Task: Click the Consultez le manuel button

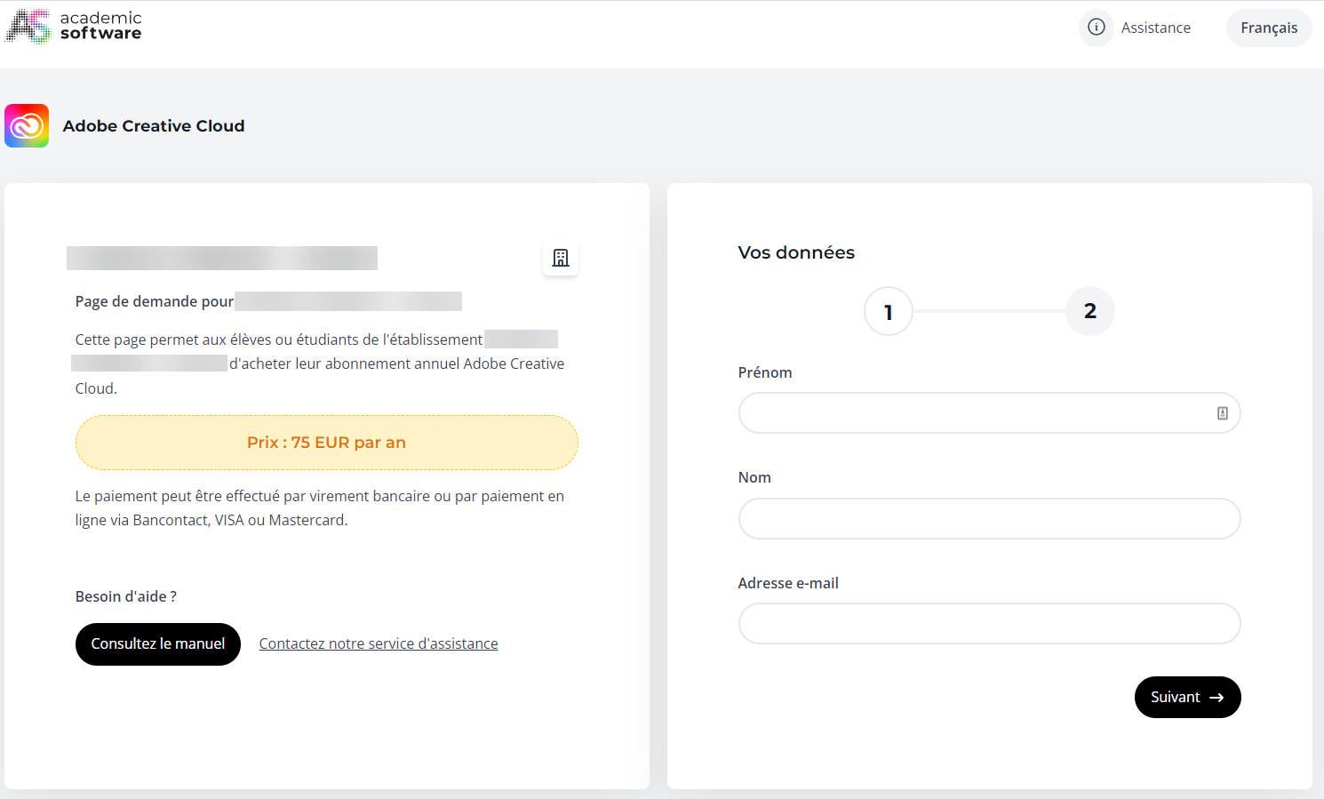Action: coord(158,644)
